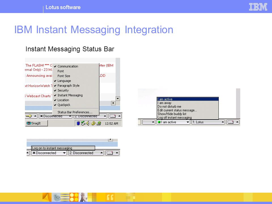Open 2. Disconnected location in Log on screenshot
The image size is (272, 204).
[86, 153]
